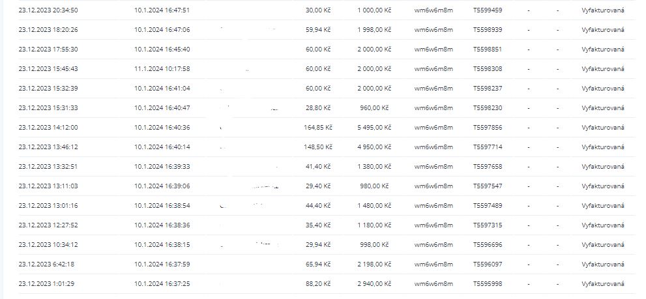Click transaction ID T5595998

(488, 284)
